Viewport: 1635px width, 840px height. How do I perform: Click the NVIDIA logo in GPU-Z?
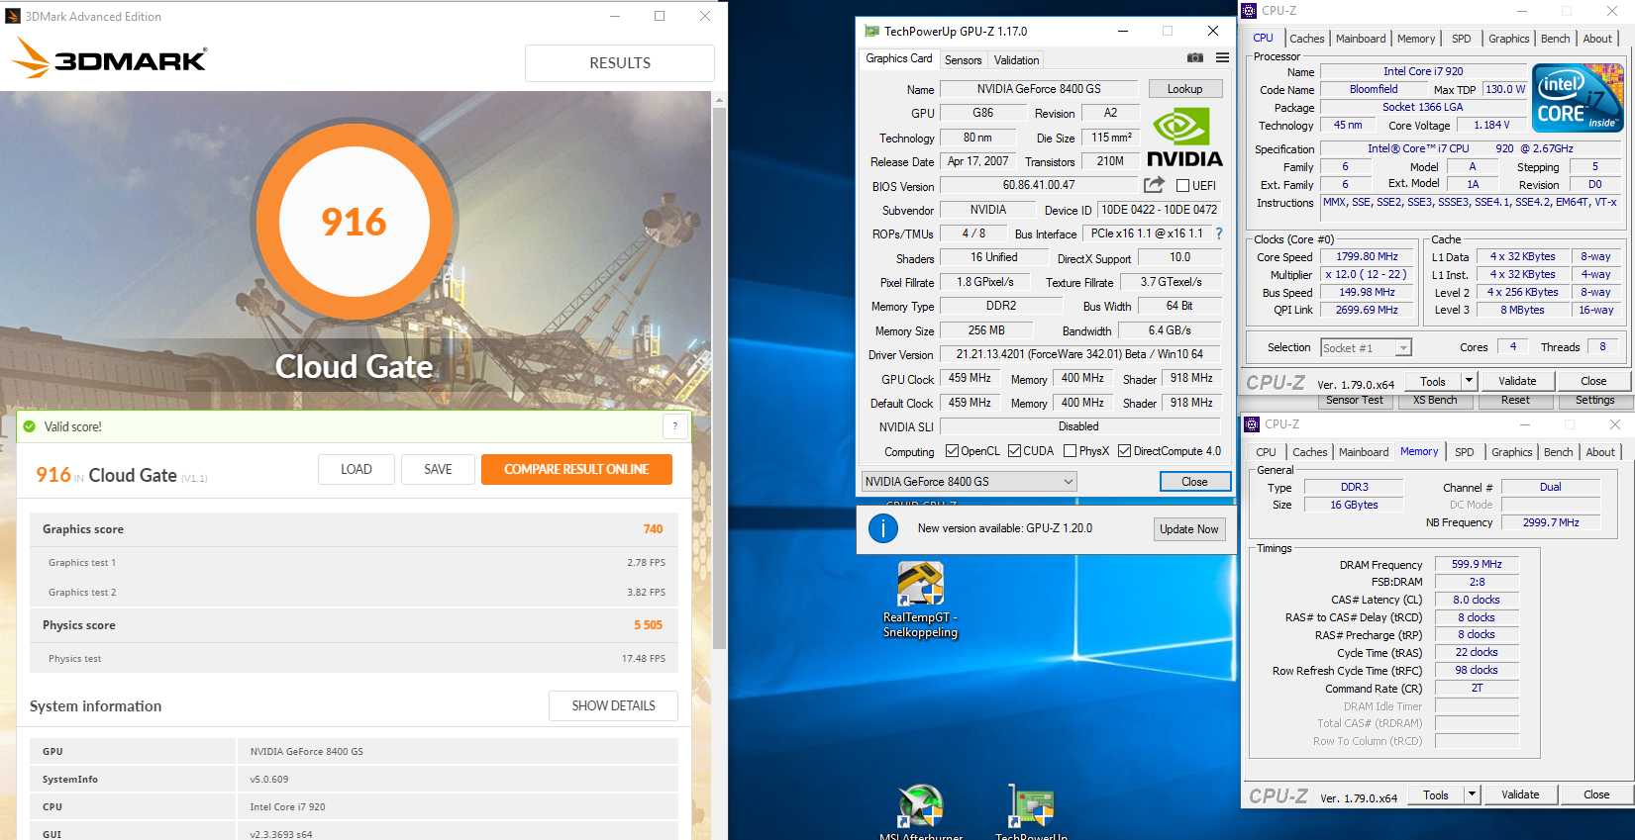pos(1184,137)
